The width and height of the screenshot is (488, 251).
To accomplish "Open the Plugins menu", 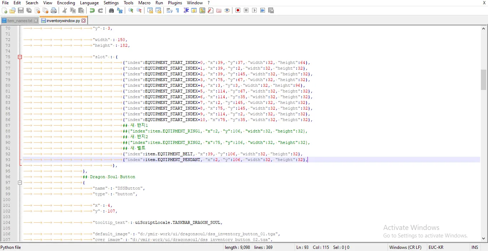I will [175, 3].
